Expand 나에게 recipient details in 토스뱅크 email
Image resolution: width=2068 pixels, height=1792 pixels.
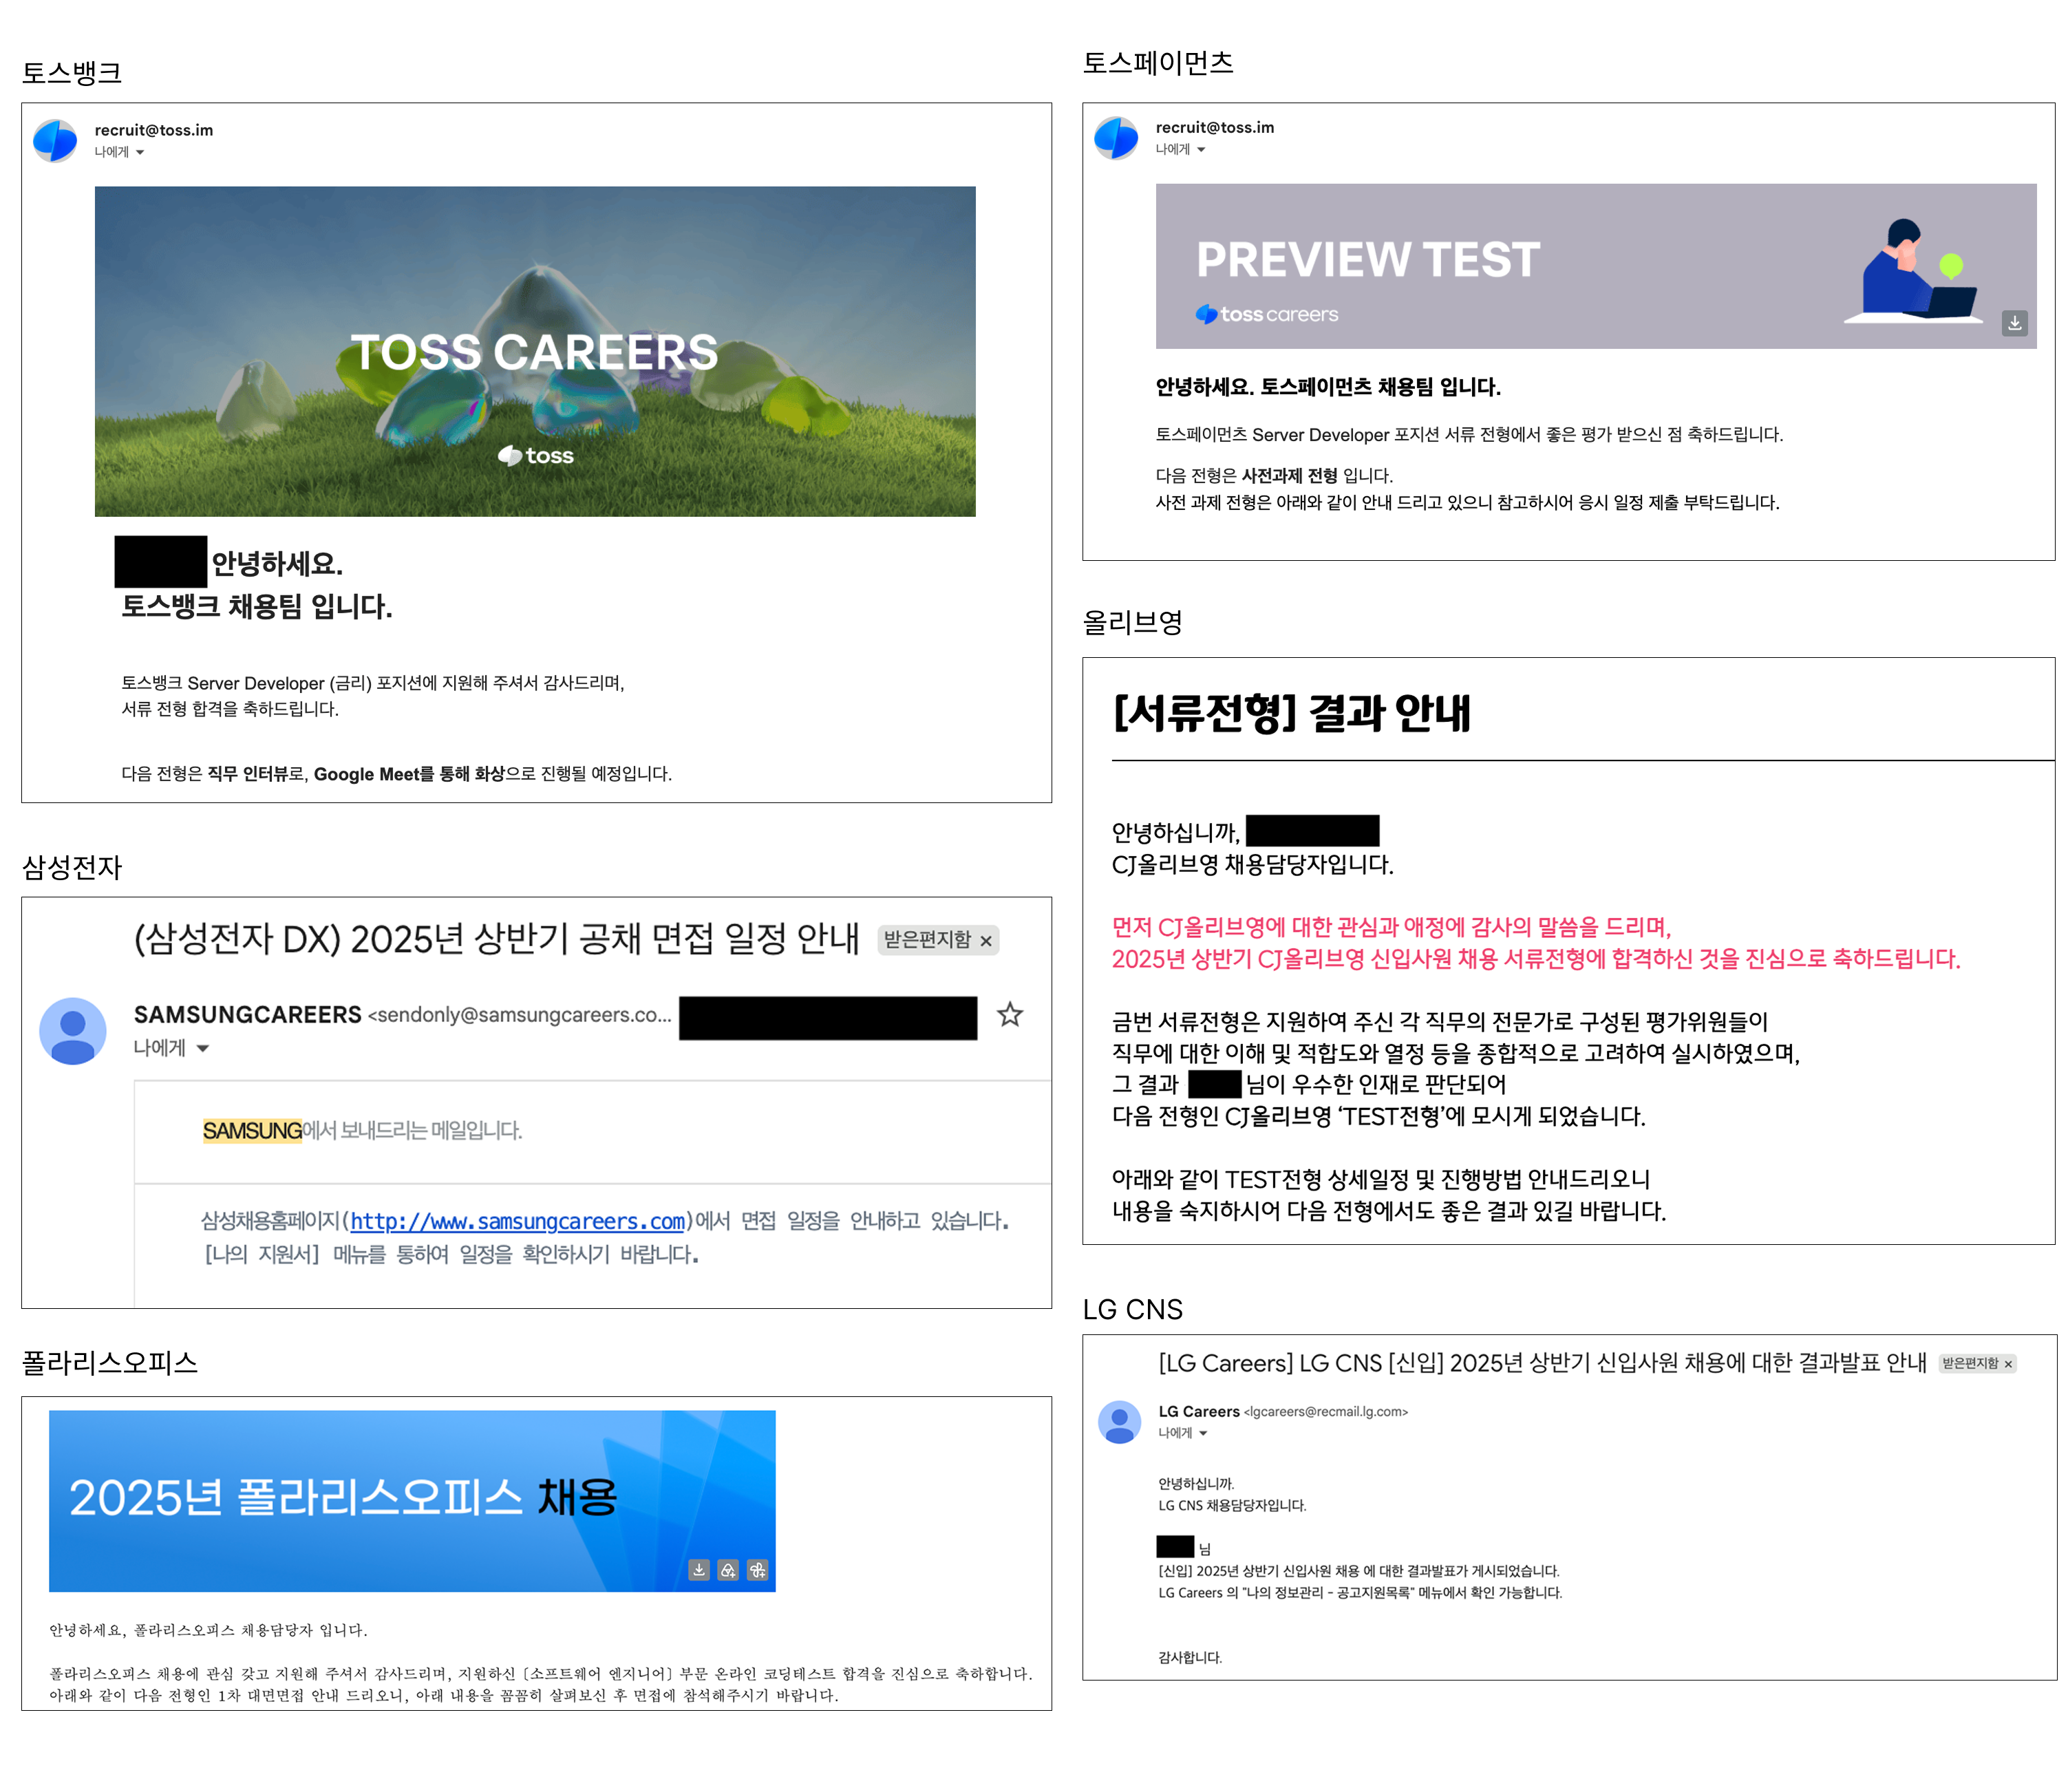[x=140, y=153]
